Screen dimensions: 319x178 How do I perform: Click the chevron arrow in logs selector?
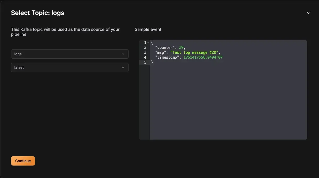tap(123, 54)
